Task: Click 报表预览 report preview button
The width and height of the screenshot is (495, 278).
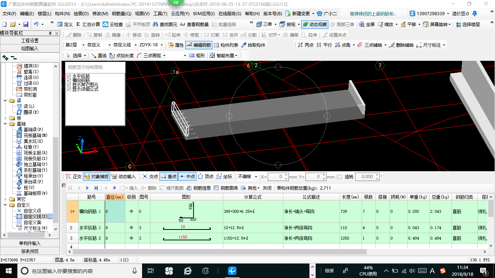Action: click(x=30, y=251)
